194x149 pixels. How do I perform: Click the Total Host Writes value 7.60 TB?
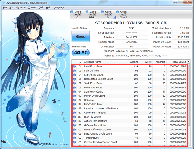[181, 33]
